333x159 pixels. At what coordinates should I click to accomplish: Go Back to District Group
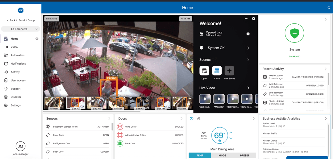click(x=21, y=20)
